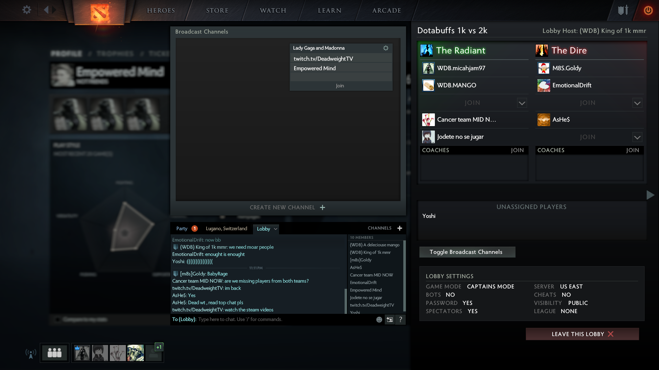Select WDB.micahjam97 player avatar
This screenshot has height=370, width=659.
point(428,68)
